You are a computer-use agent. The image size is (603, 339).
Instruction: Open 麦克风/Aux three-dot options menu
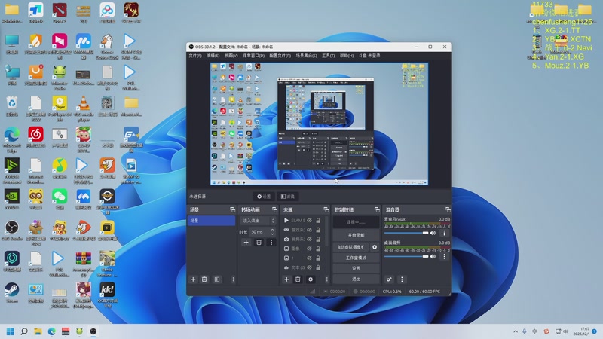tap(444, 234)
